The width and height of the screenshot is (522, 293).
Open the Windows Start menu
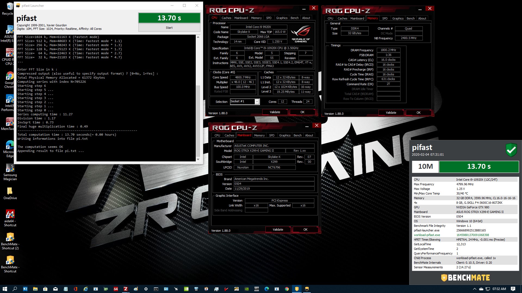5,289
